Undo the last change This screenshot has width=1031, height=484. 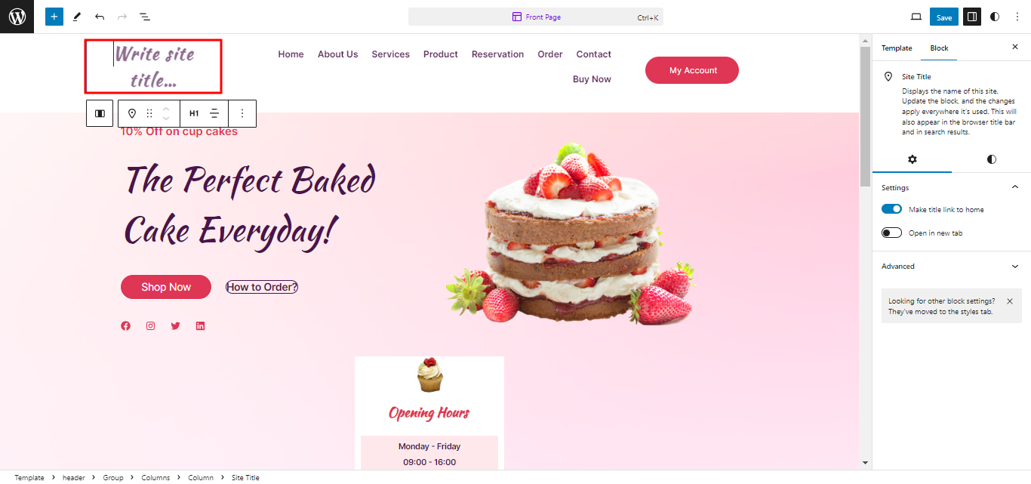(x=100, y=16)
